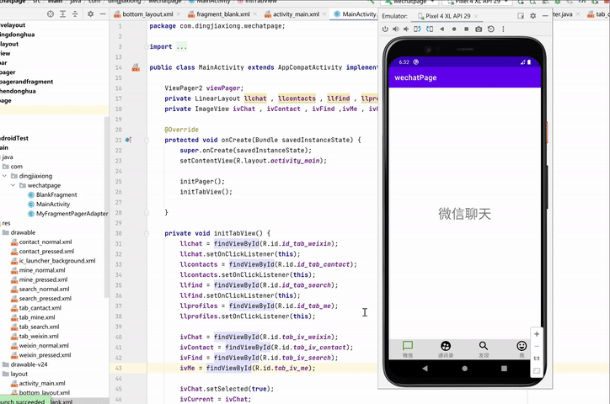The image size is (610, 404).
Task: Open Project panel options gear
Action: pos(91,14)
